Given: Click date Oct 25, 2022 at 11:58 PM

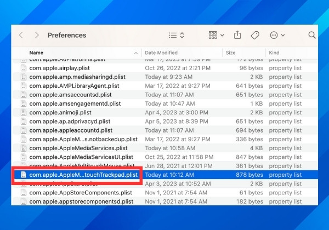Looking at the screenshot, I should coord(179,157).
